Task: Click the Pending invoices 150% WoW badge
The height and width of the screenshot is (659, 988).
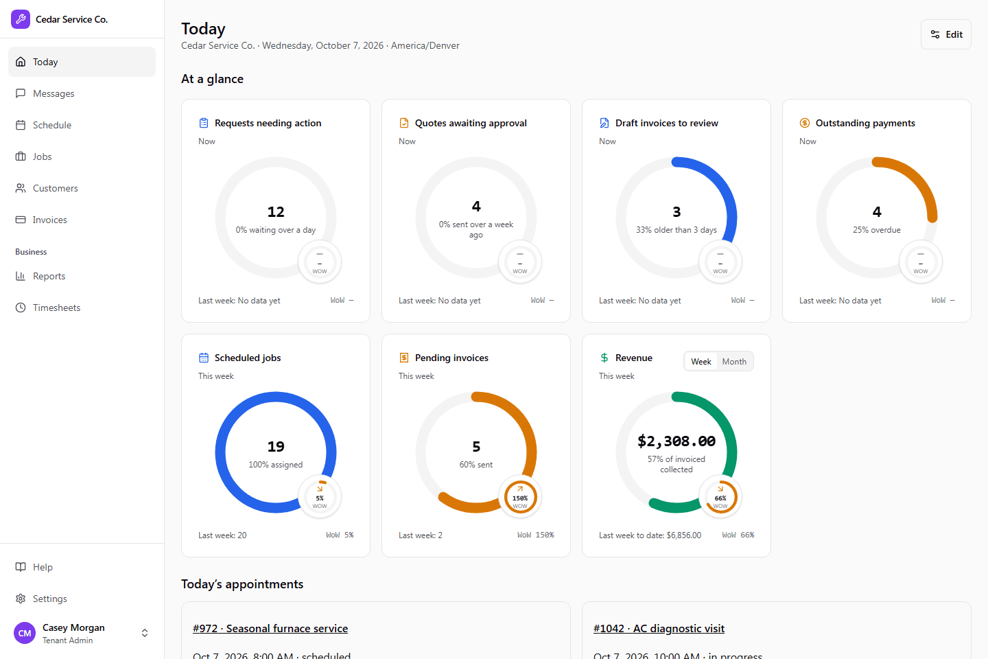Action: point(520,497)
